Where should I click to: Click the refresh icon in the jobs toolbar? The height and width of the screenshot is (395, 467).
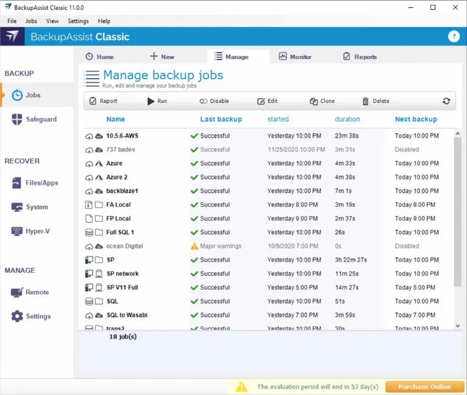pyautogui.click(x=446, y=101)
